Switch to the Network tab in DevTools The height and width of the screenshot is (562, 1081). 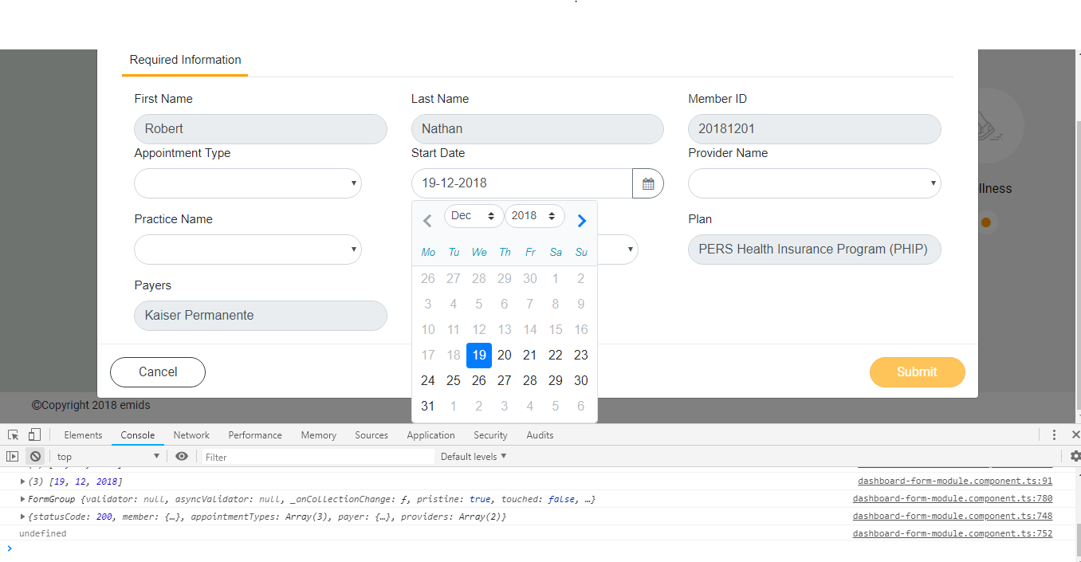(x=191, y=434)
